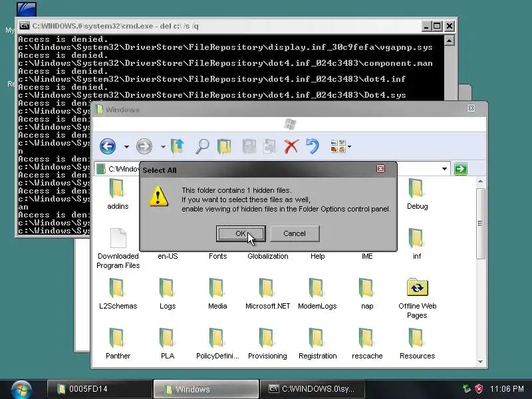Click the en-US folder label
The width and height of the screenshot is (532, 399).
point(168,256)
